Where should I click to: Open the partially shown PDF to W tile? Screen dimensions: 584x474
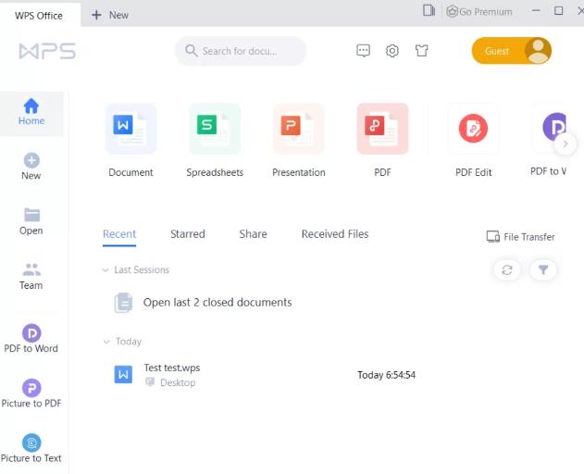pyautogui.click(x=550, y=141)
